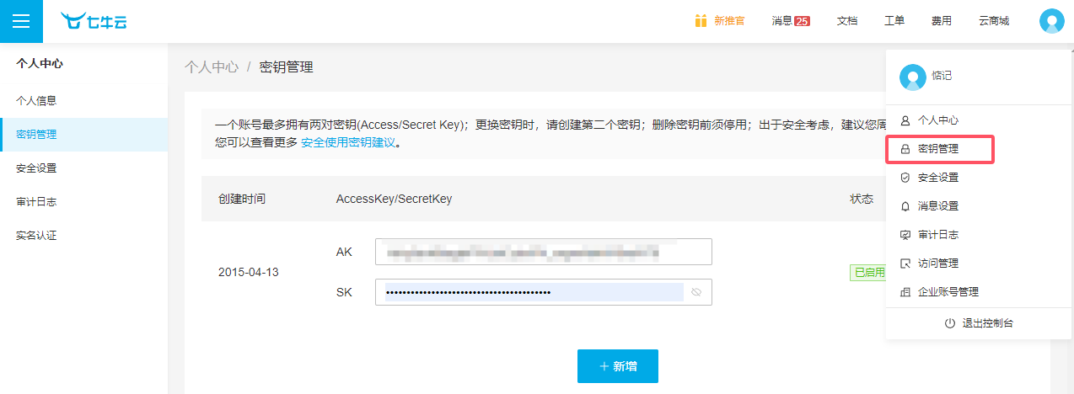
Task: Open the user avatar in top bar
Action: pyautogui.click(x=1052, y=21)
